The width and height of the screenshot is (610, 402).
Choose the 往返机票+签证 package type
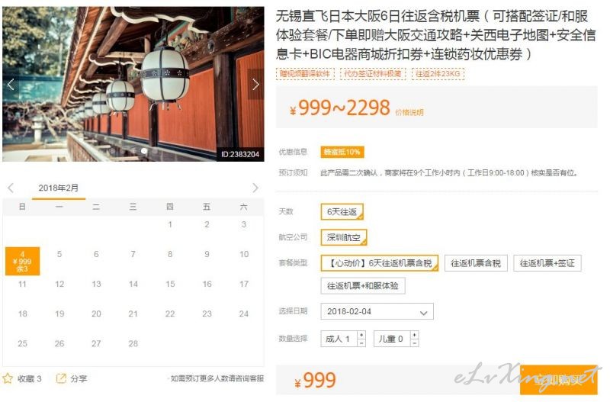click(547, 263)
